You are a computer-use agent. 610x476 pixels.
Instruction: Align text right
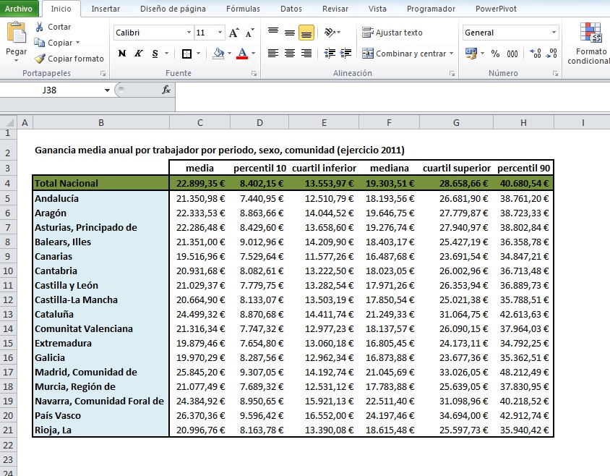pos(306,54)
